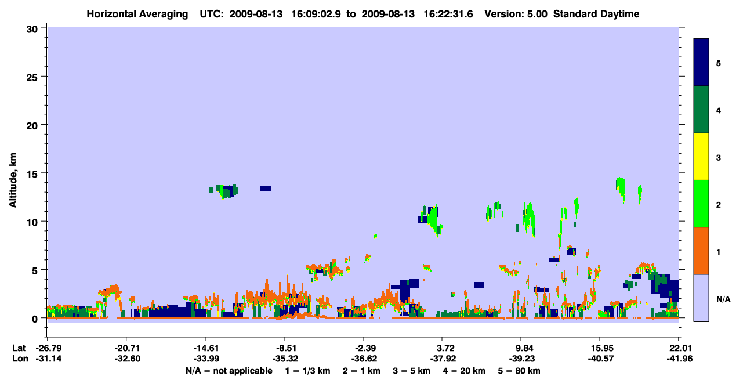Click the '1 = 1/3 km' legend text
This screenshot has width=754, height=387.
coord(307,371)
